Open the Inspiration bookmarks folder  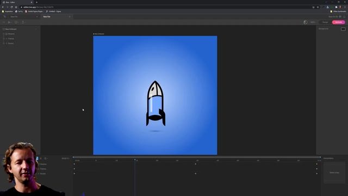click(x=8, y=11)
